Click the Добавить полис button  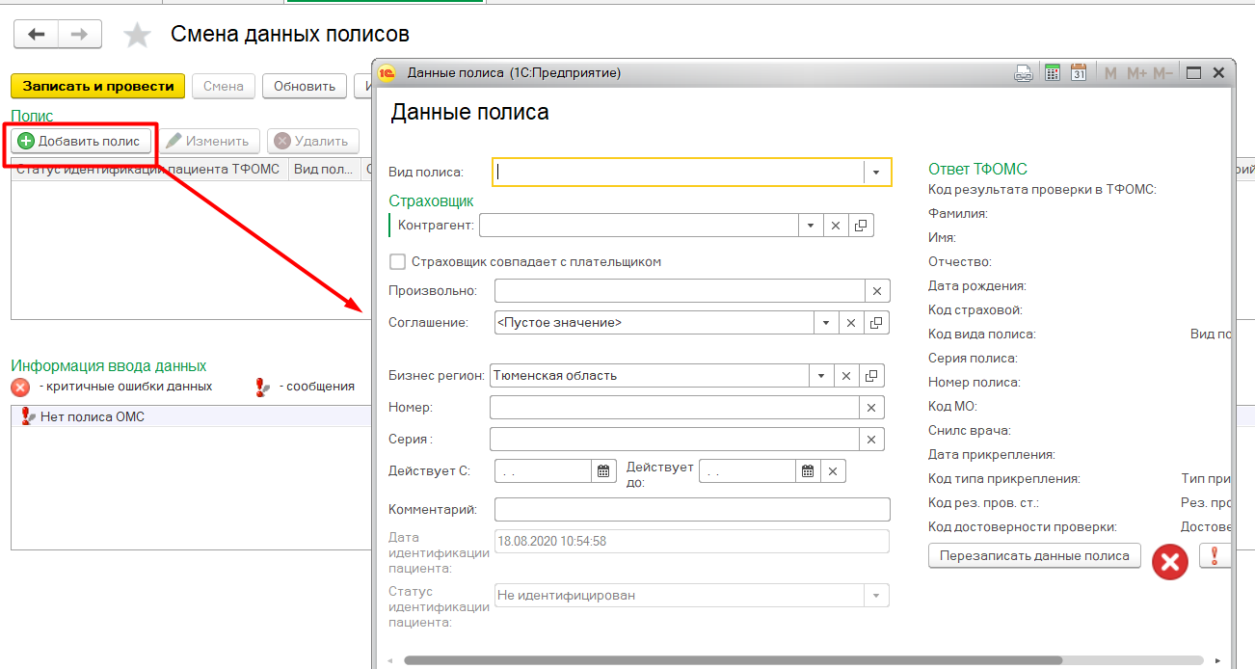81,142
